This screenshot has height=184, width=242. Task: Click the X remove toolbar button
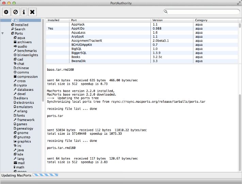point(32,12)
